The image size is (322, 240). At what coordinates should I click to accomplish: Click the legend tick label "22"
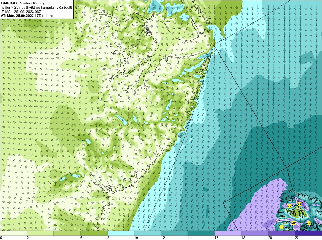click(297, 238)
